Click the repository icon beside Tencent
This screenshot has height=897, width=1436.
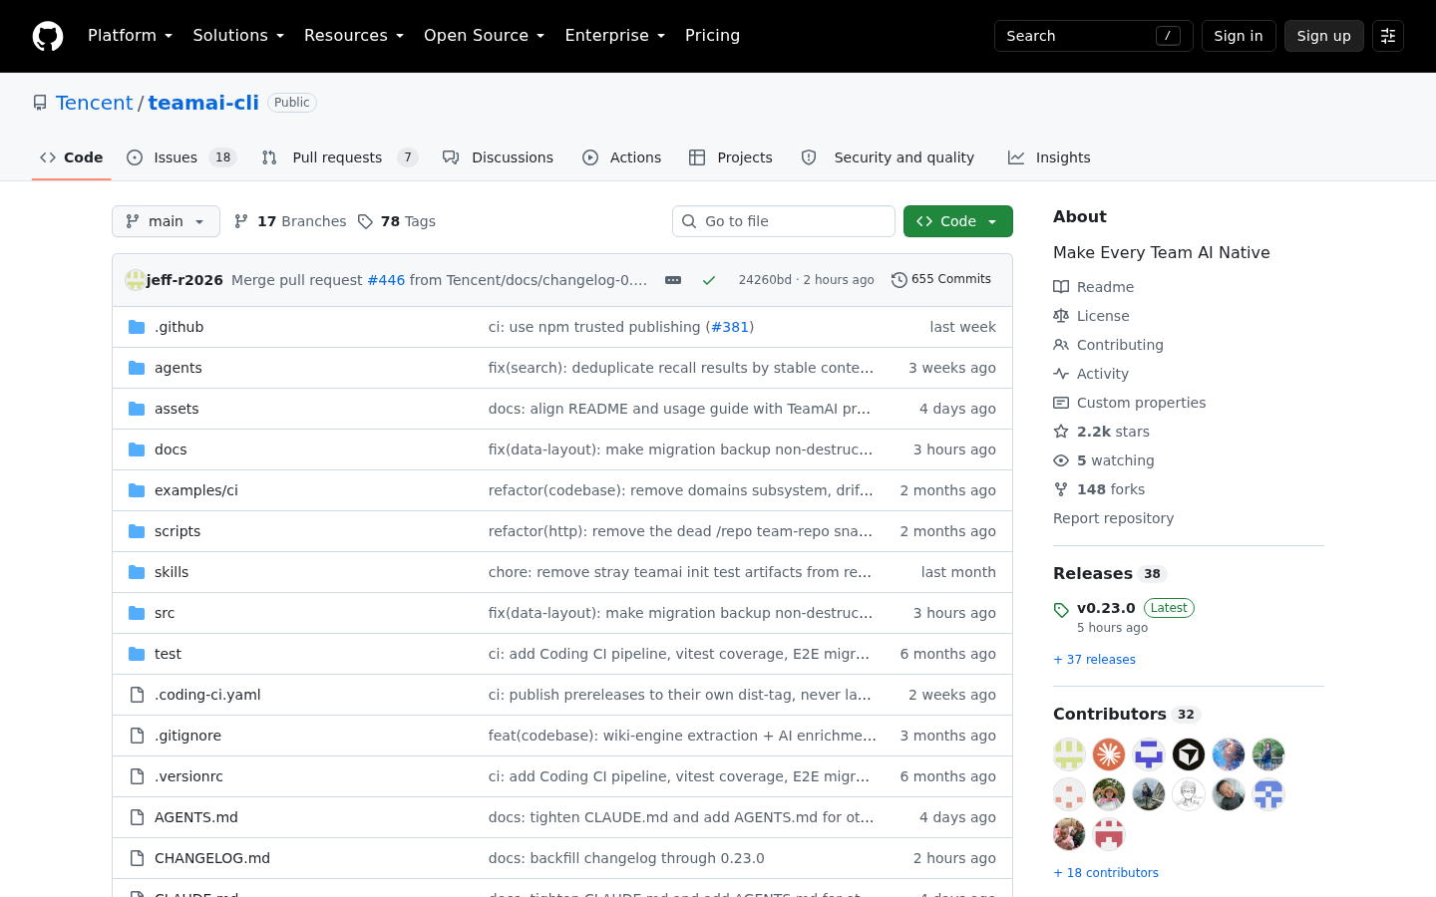[40, 103]
